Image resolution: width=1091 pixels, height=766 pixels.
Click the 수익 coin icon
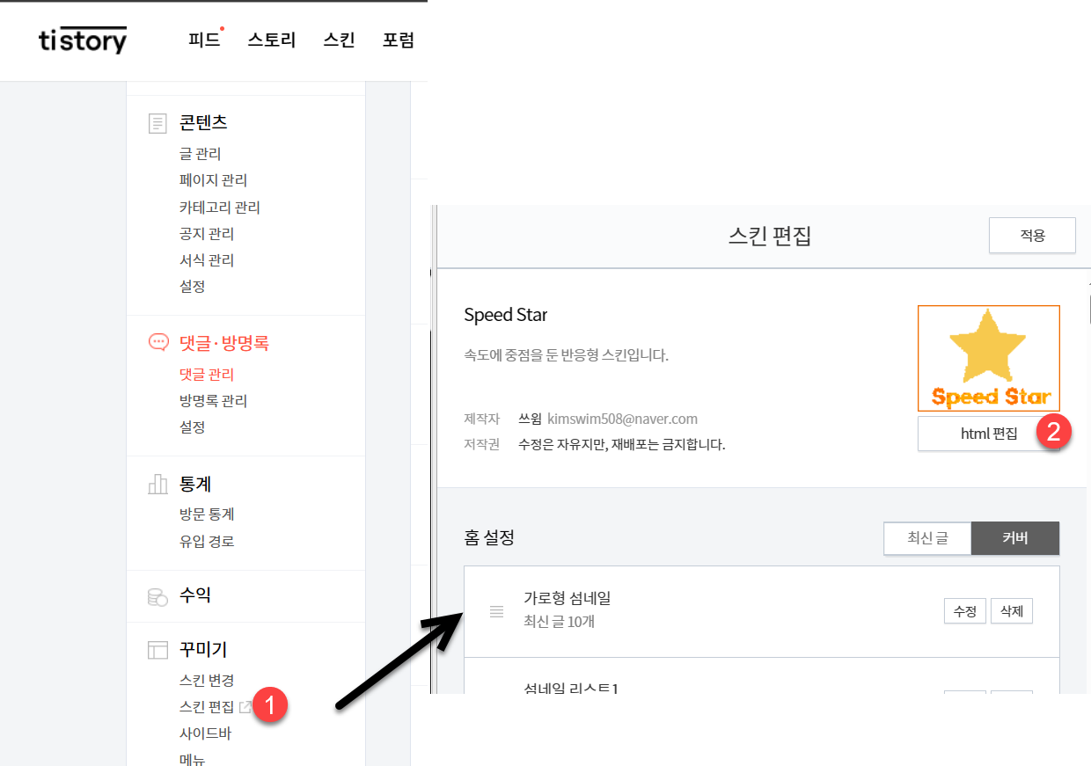coord(158,595)
